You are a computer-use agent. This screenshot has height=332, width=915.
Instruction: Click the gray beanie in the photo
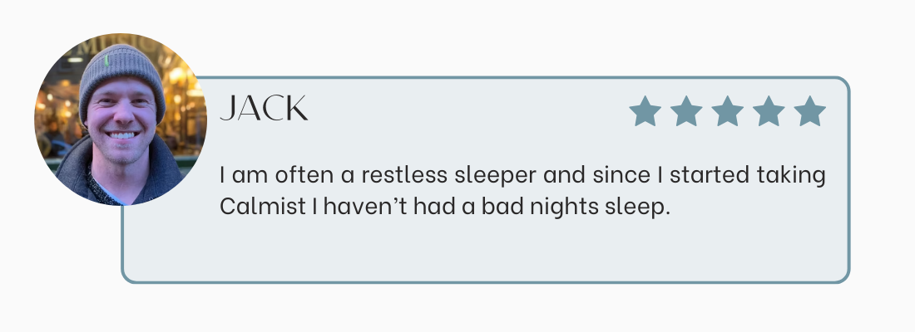click(x=121, y=68)
